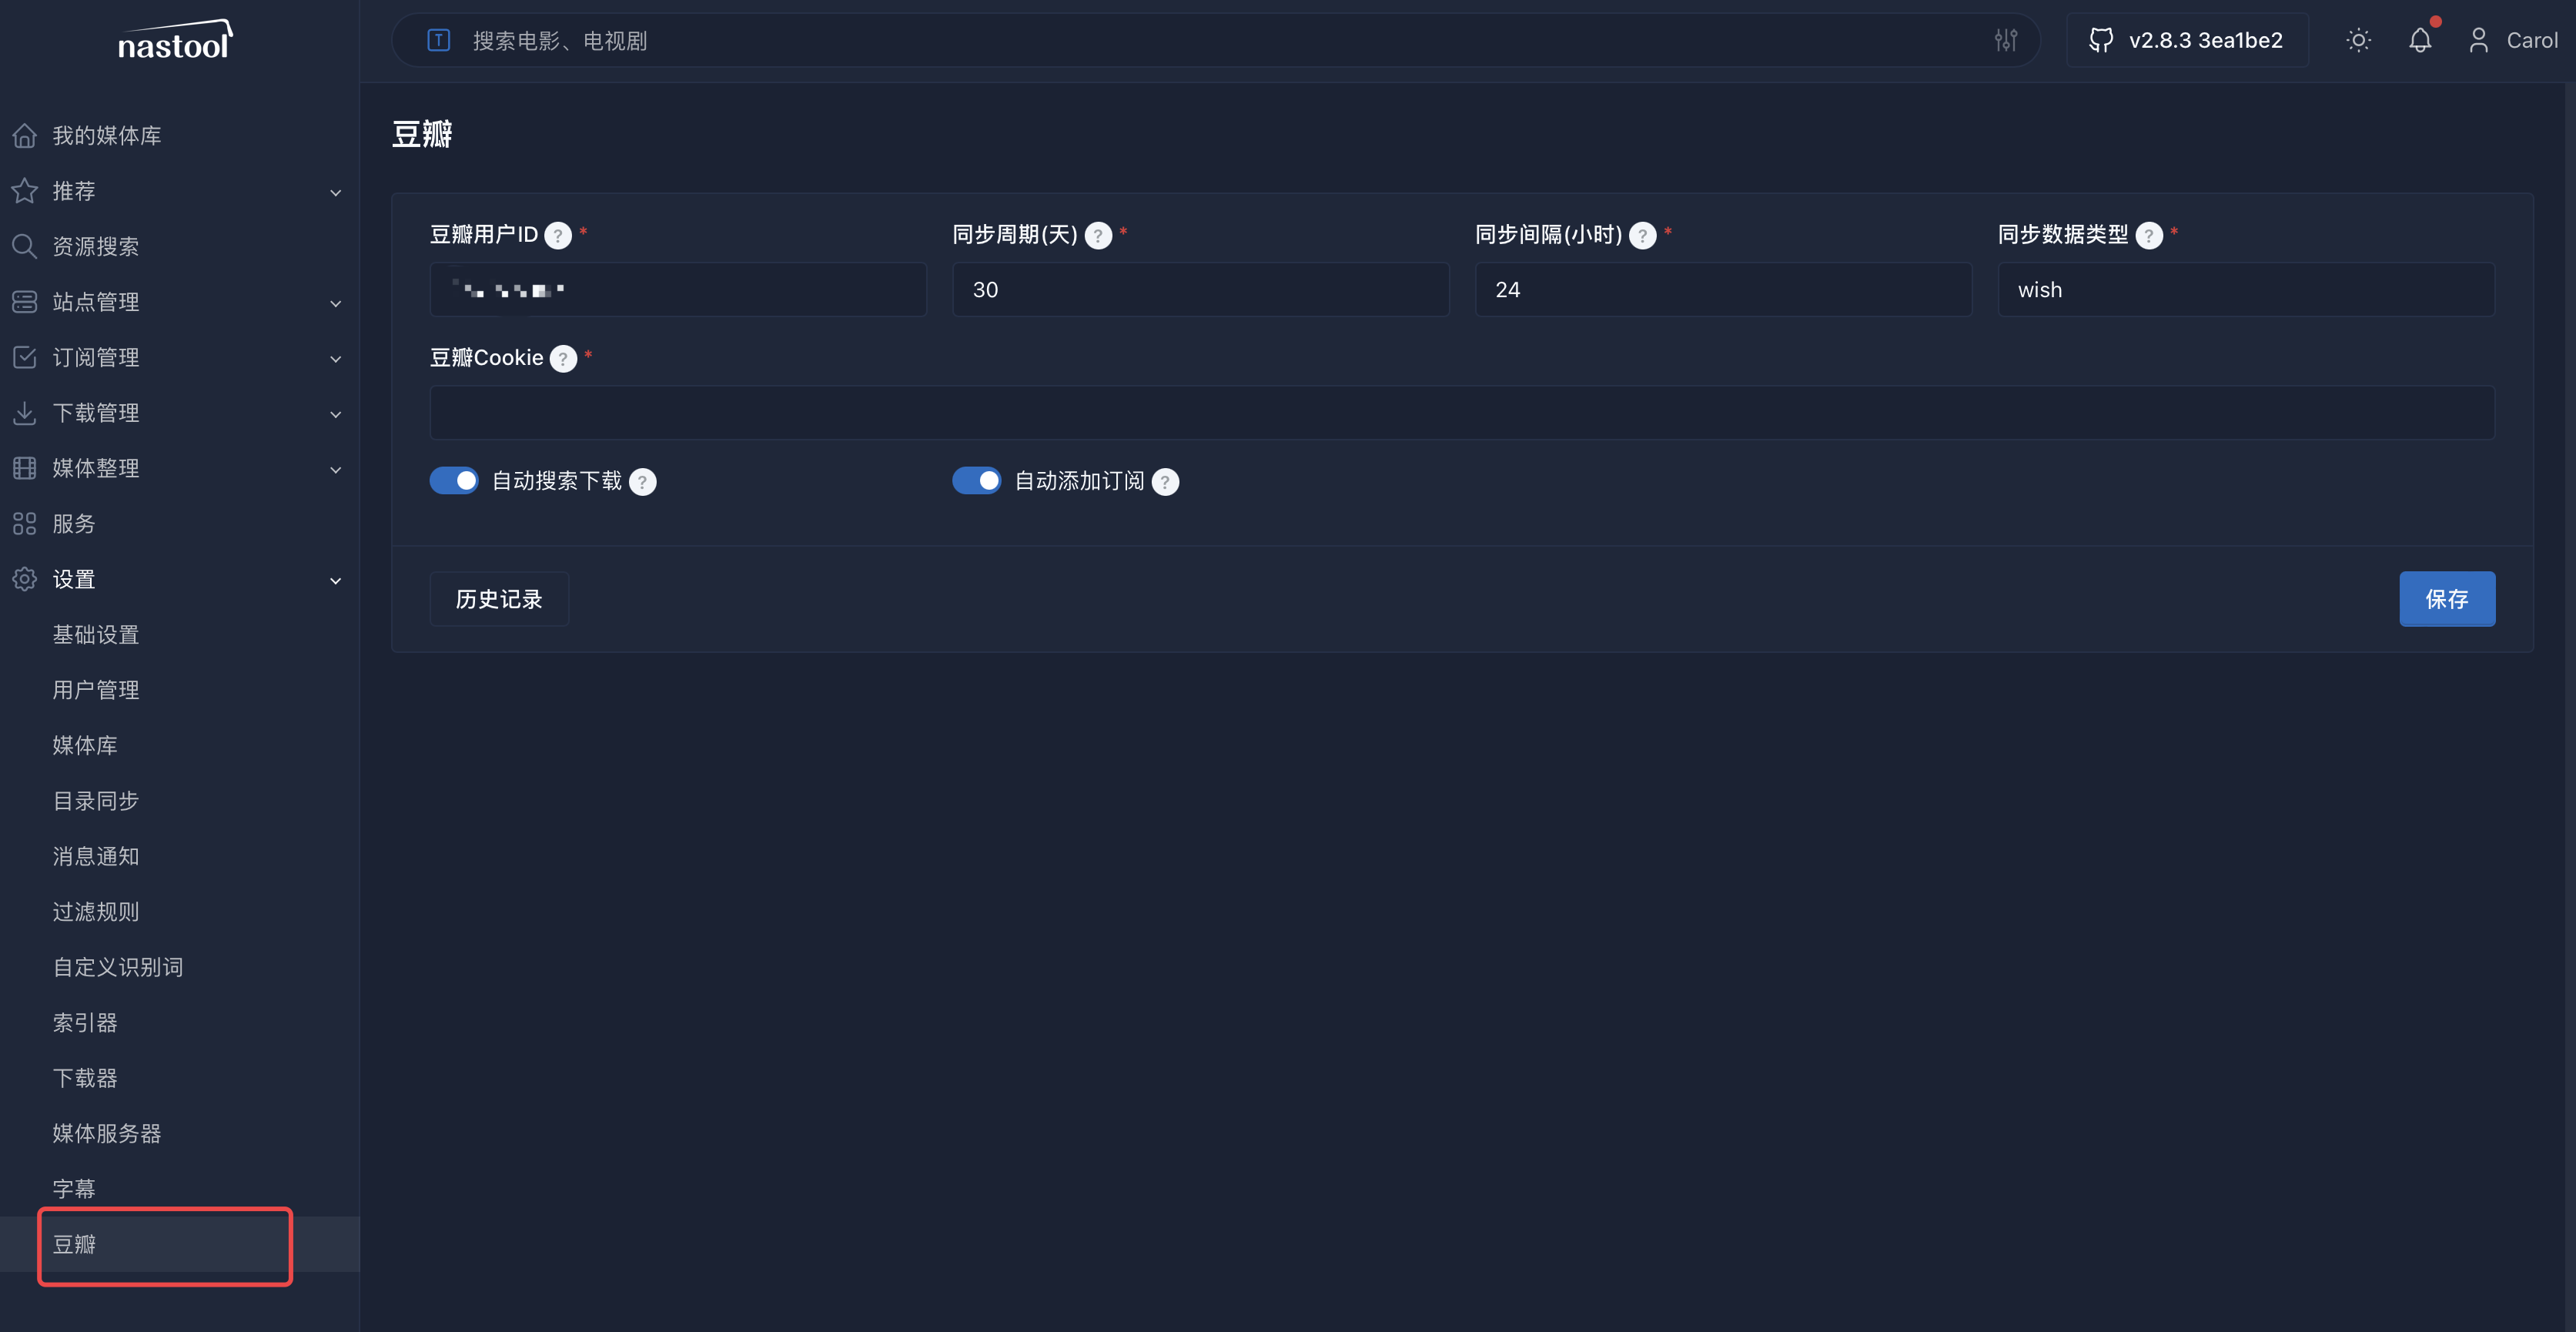Click the GitHub version icon

click(x=2101, y=41)
